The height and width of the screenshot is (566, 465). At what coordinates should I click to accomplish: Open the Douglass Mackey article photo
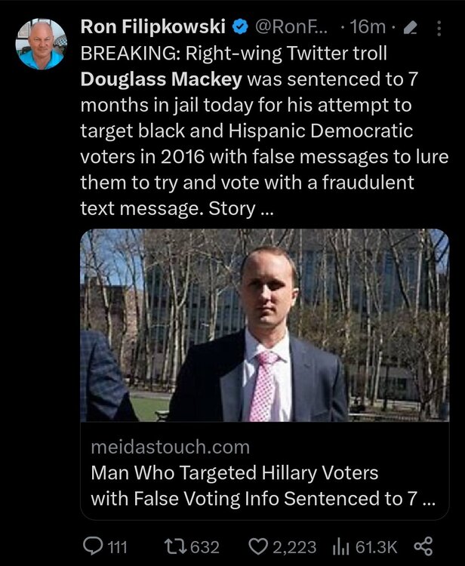point(265,325)
